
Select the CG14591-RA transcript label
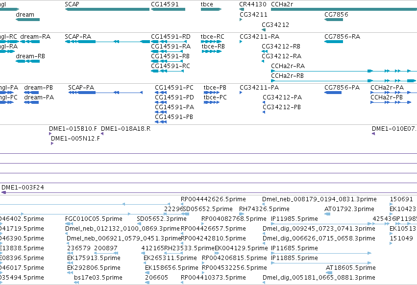[171, 46]
